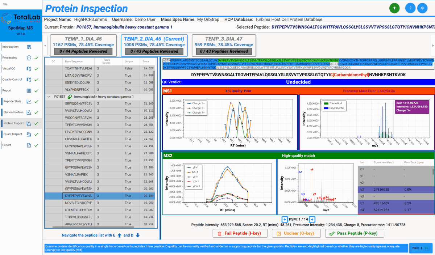The image size is (435, 255).
Task: Click the Quant Inspect balance scale icon
Action: [29, 134]
